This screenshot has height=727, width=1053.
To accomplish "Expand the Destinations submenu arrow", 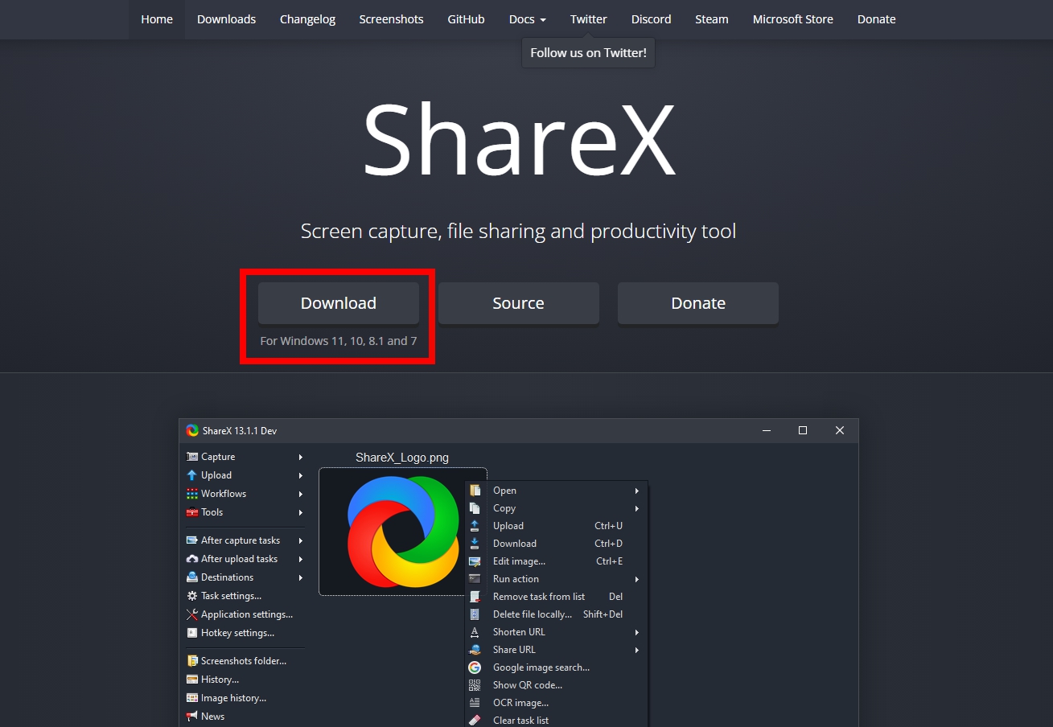I will pos(301,577).
